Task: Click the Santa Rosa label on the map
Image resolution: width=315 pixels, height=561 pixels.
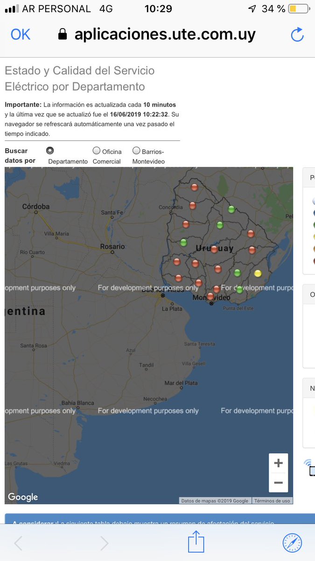Action: 34,346
